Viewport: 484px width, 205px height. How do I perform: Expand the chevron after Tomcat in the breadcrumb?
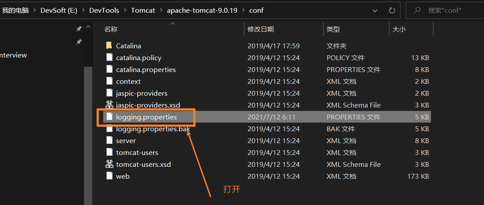coord(161,10)
